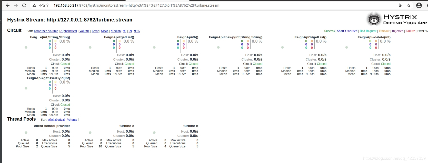Click the Error % legend label
The image size is (428, 163).
click(x=422, y=31)
